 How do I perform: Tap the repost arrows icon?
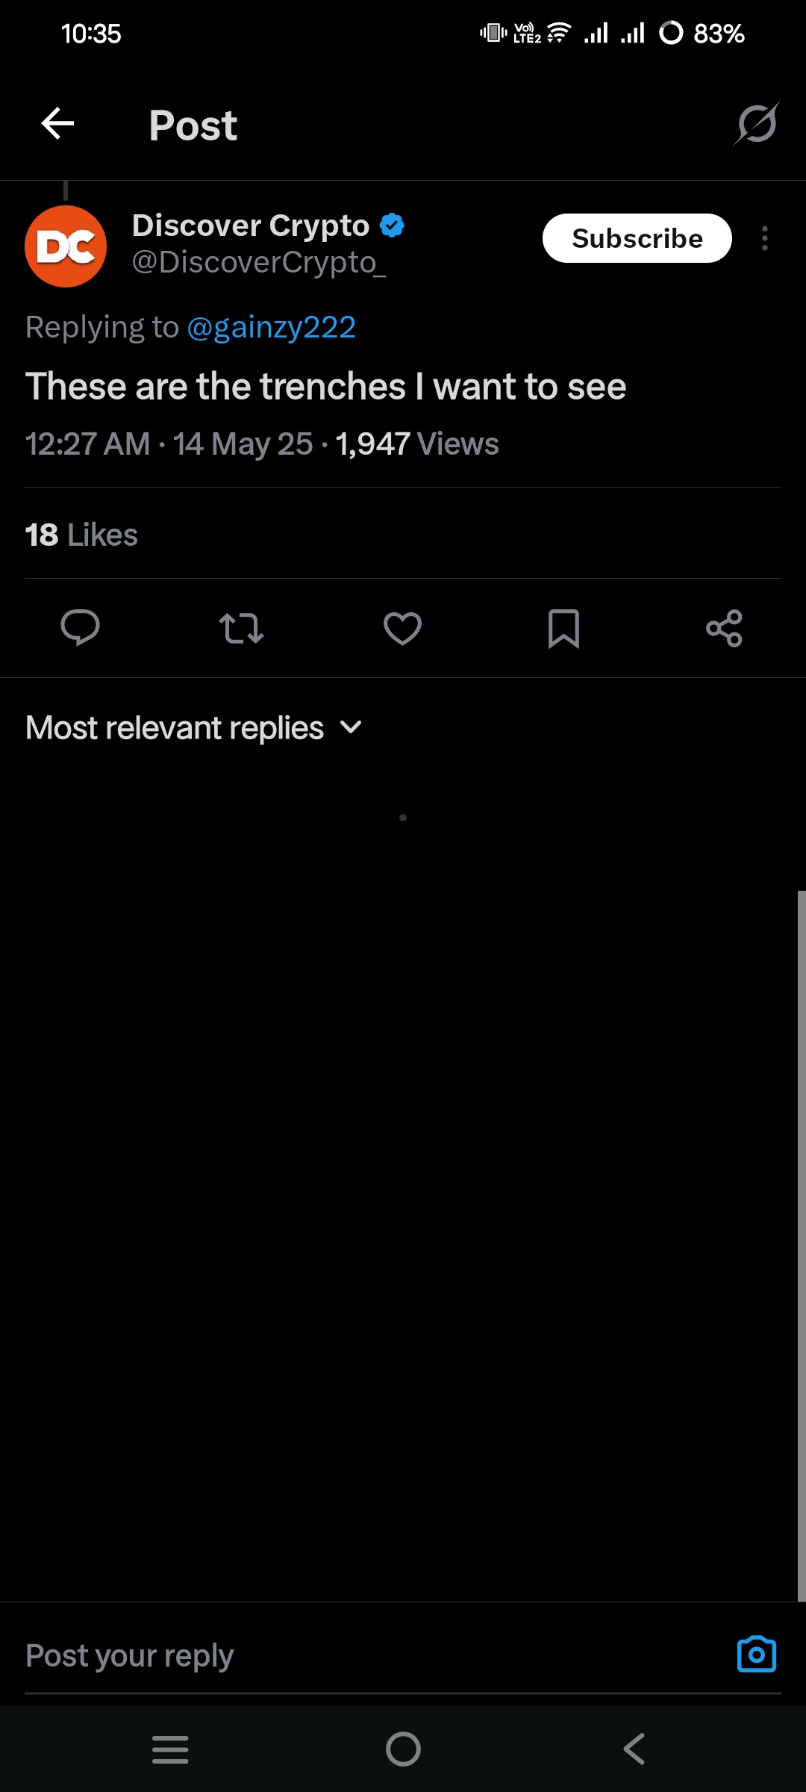241,628
